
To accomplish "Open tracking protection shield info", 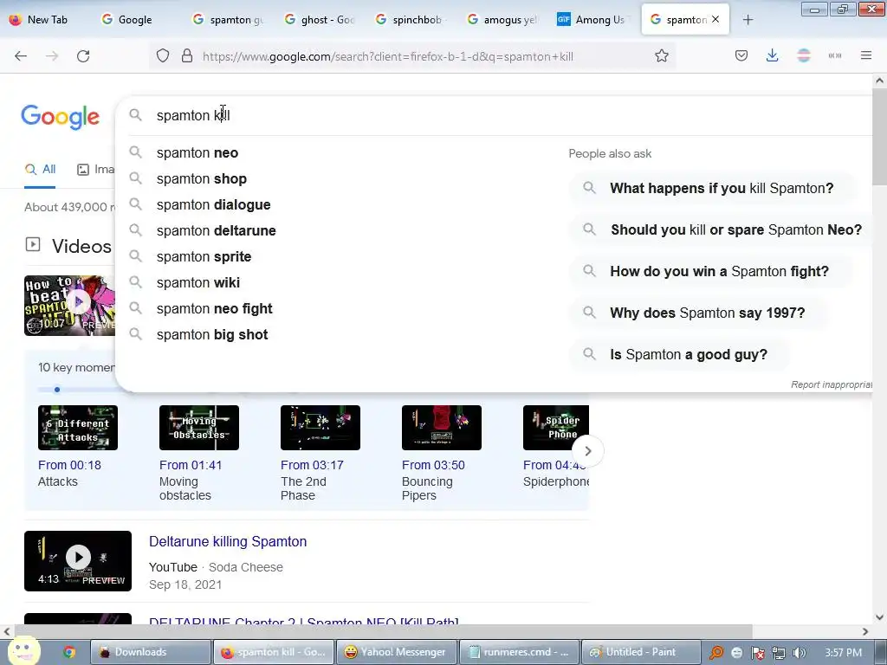I will 163,56.
